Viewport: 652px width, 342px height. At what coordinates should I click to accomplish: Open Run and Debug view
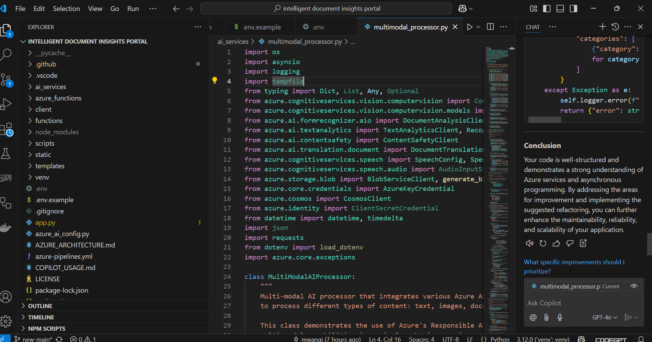(6, 104)
